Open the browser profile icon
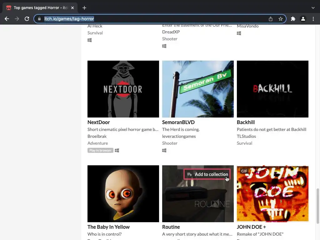 click(303, 19)
